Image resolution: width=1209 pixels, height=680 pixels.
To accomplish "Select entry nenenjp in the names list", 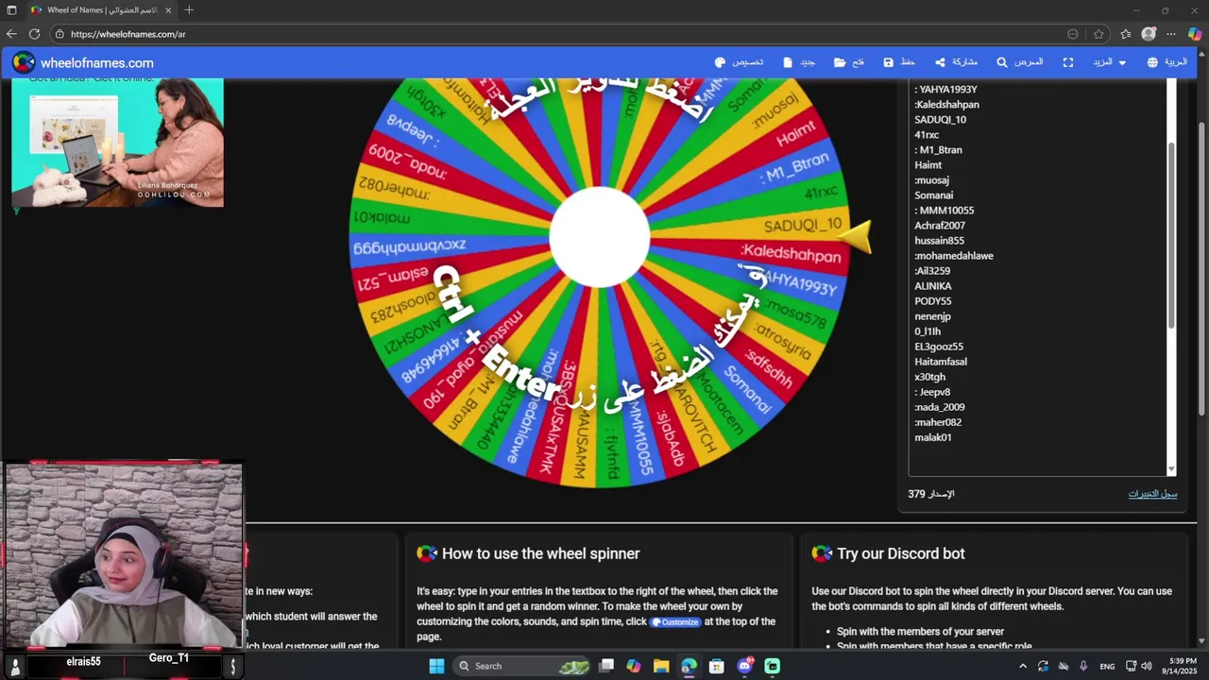I will tap(932, 316).
